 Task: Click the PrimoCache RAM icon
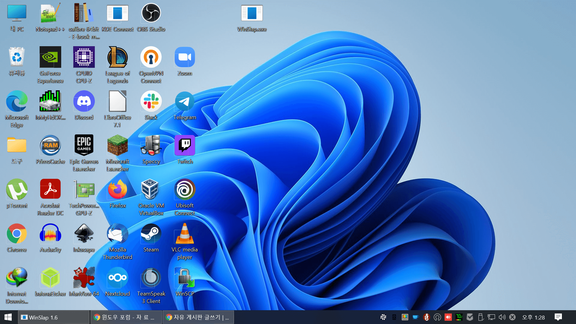[50, 149]
